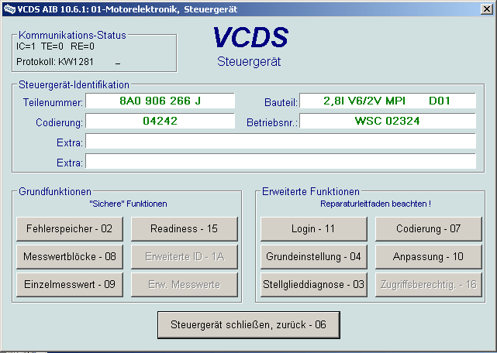The width and height of the screenshot is (497, 353).
Task: Click the Teilenummer field 8A0 906 266 J
Action: [x=160, y=101]
